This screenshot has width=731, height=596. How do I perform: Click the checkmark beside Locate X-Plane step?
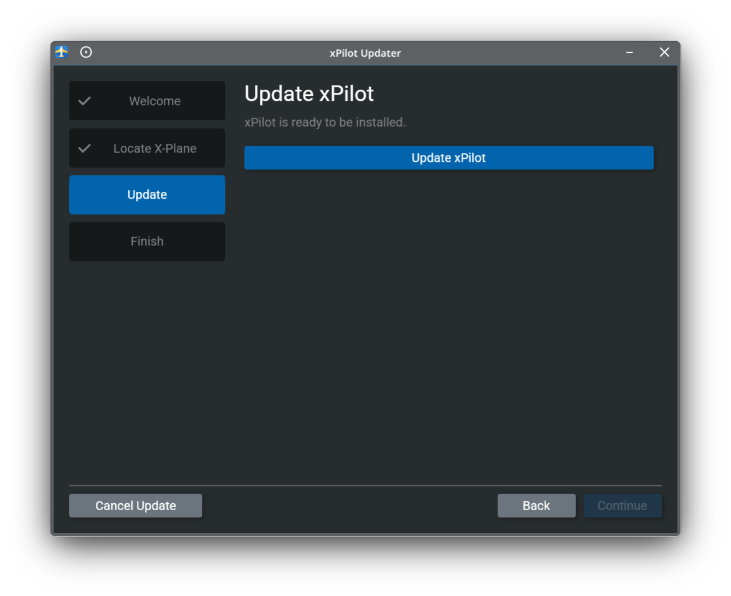pyautogui.click(x=85, y=148)
